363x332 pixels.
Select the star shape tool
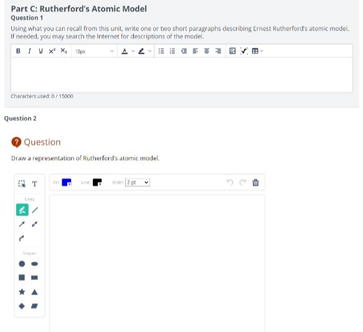click(x=22, y=292)
